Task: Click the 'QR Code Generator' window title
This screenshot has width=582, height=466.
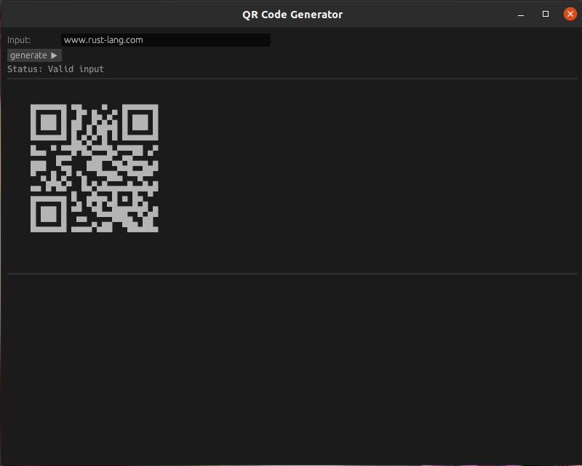Action: (x=292, y=15)
